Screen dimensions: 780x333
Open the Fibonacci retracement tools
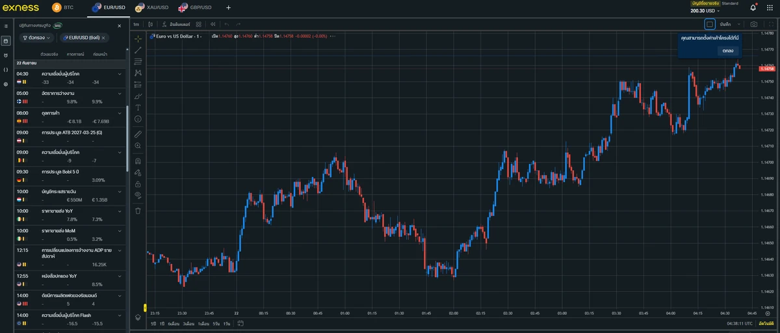coord(138,61)
